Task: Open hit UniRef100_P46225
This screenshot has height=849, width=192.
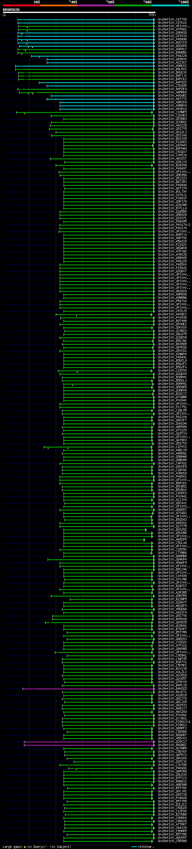Action: [x=172, y=56]
